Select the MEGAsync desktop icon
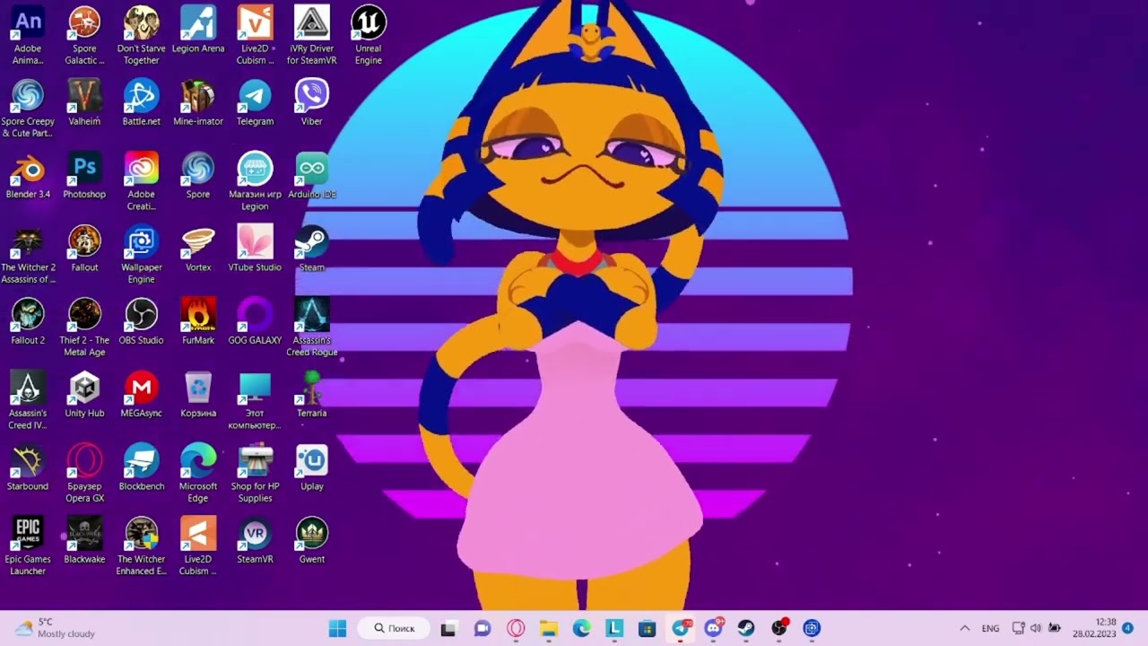This screenshot has width=1148, height=646. [142, 396]
